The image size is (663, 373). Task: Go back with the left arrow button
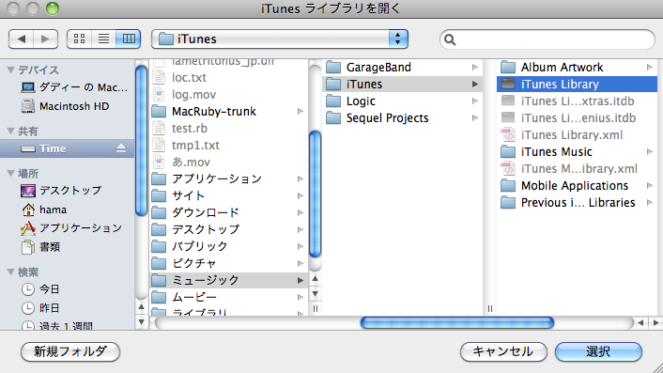coord(22,39)
